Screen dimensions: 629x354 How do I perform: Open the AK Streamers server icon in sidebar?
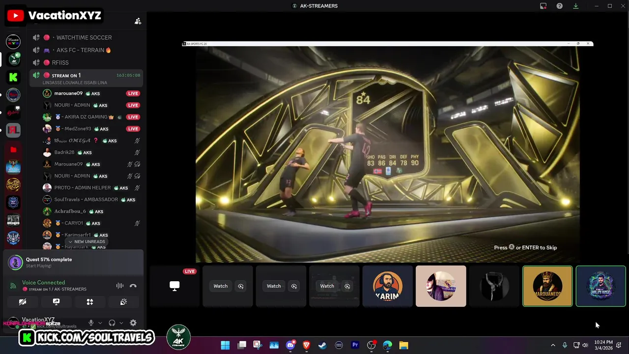tap(13, 59)
